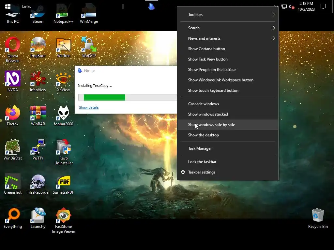
Task: Expand News and interests submenu
Action: (228, 38)
